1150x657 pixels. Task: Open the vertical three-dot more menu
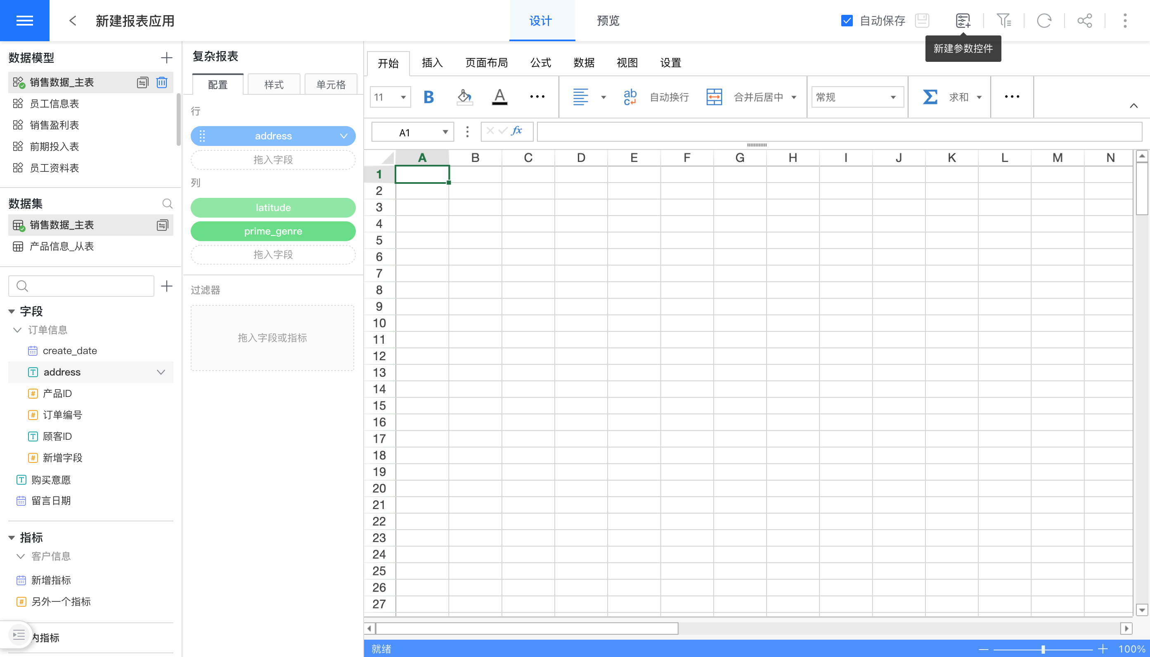pos(1125,21)
